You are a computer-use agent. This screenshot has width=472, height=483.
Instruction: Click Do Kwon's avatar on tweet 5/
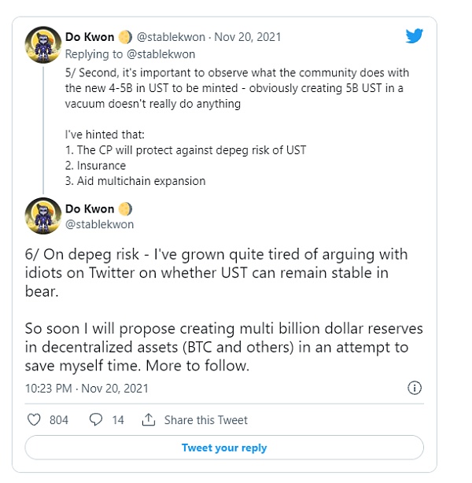click(43, 46)
